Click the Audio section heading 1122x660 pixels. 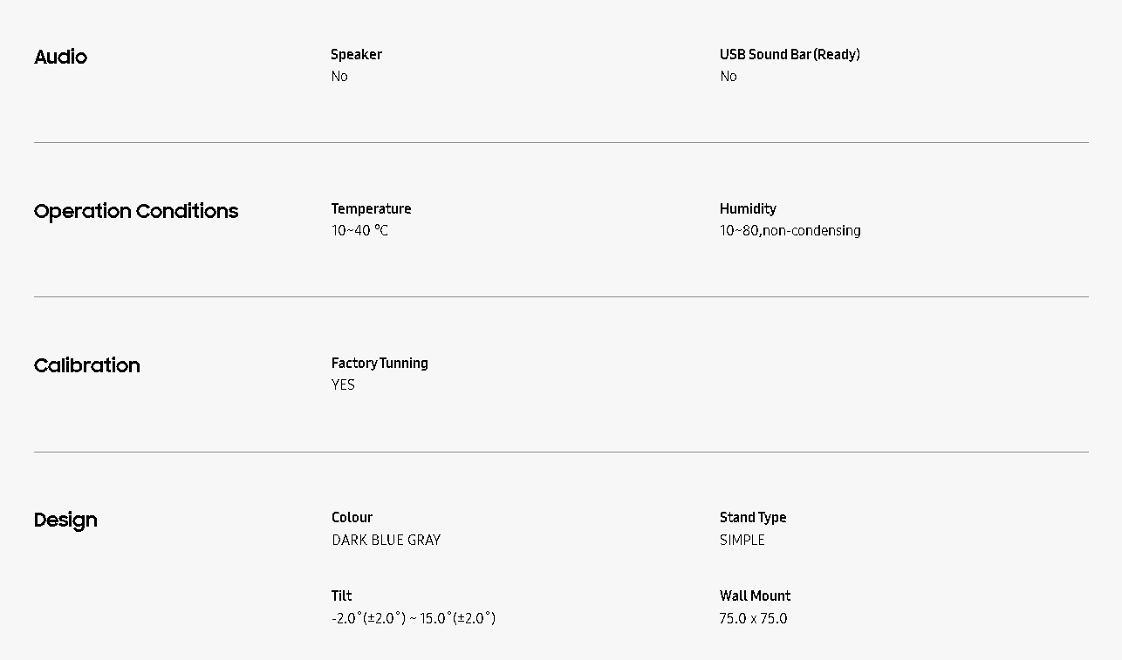click(60, 57)
